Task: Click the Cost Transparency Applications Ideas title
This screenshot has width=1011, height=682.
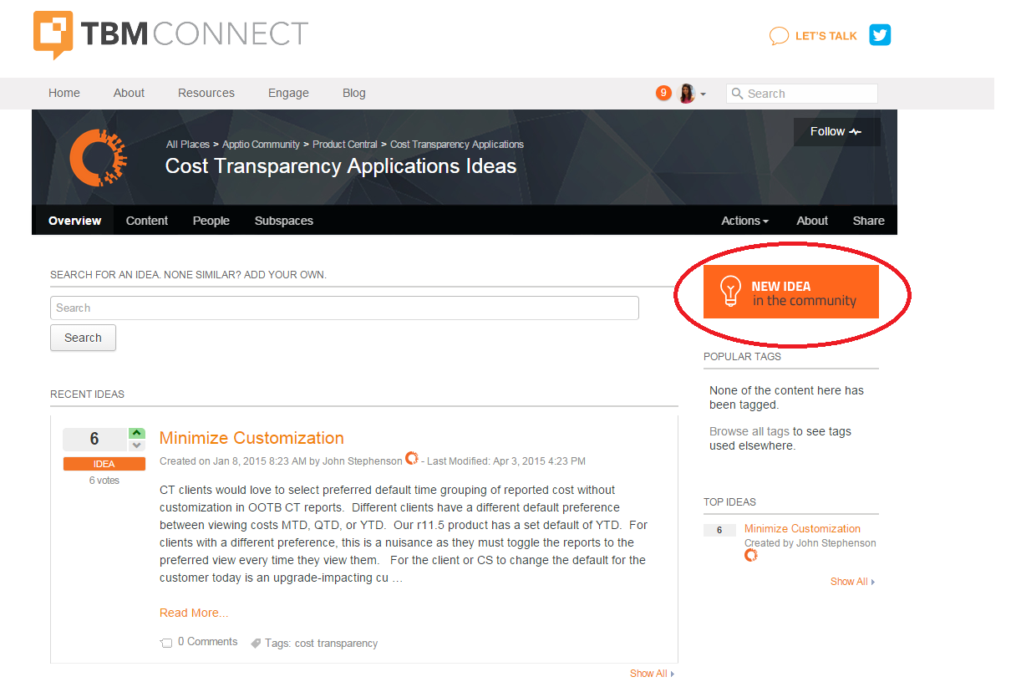Action: click(341, 166)
